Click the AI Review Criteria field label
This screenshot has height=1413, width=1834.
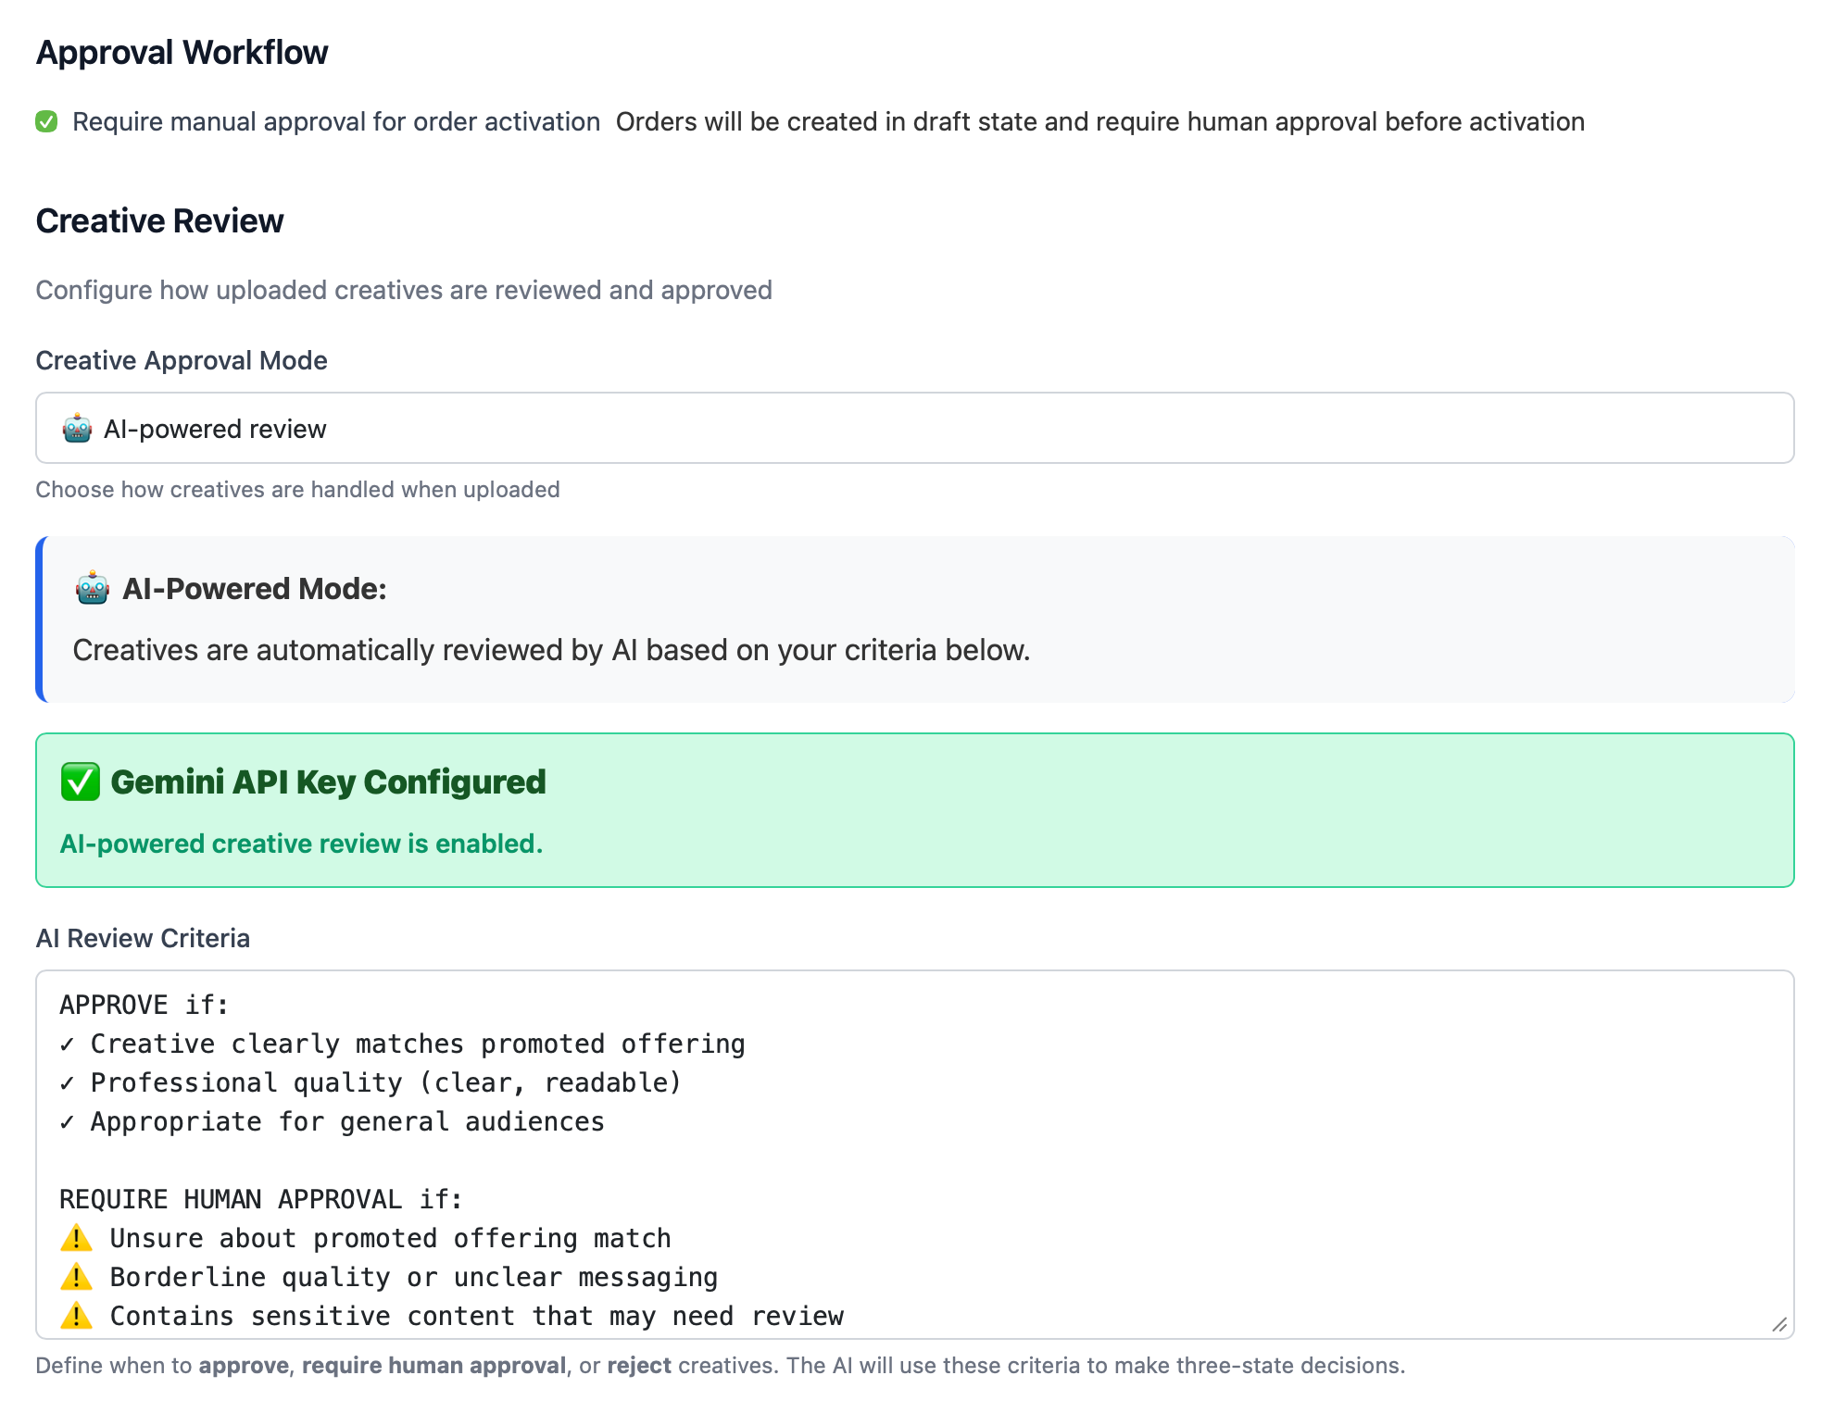[x=143, y=938]
